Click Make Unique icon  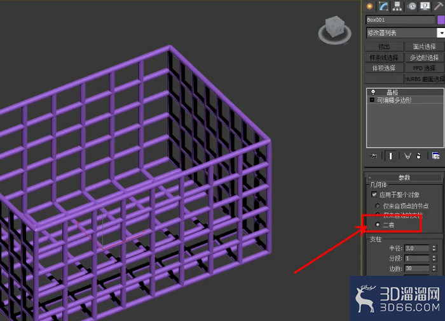(x=407, y=156)
